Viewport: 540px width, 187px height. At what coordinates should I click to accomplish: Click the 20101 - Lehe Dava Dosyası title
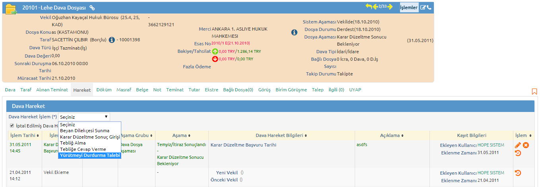coord(54,8)
